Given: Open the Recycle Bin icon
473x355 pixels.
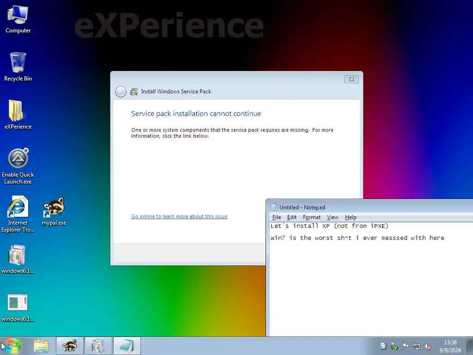Looking at the screenshot, I should point(18,67).
